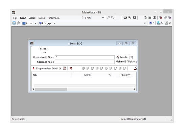Click the Készen állok status text
This screenshot has width=186, height=133.
pos(18,119)
